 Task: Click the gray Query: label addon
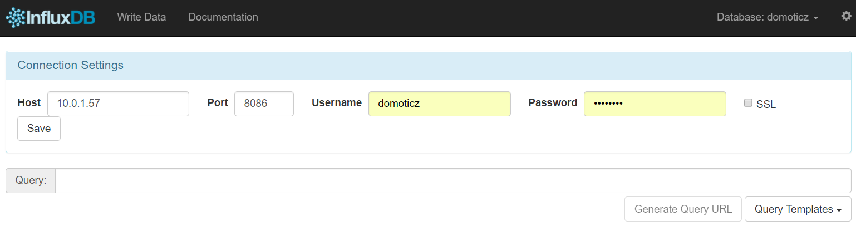pyautogui.click(x=31, y=181)
